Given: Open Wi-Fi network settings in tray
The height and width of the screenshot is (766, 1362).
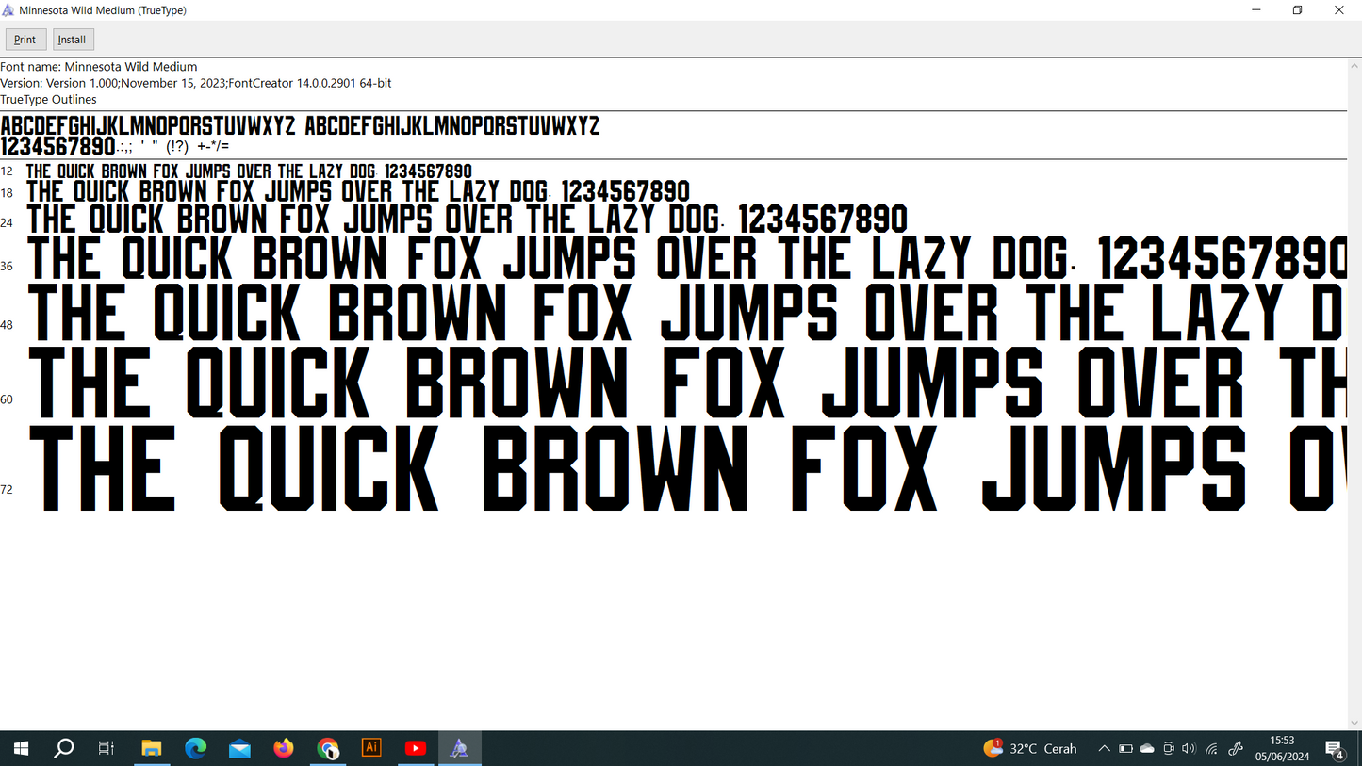Looking at the screenshot, I should click(1211, 748).
